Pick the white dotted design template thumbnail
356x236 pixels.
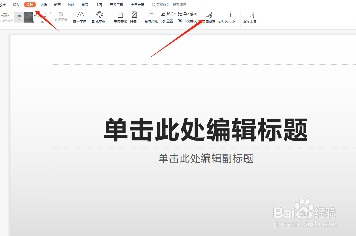(x=42, y=17)
